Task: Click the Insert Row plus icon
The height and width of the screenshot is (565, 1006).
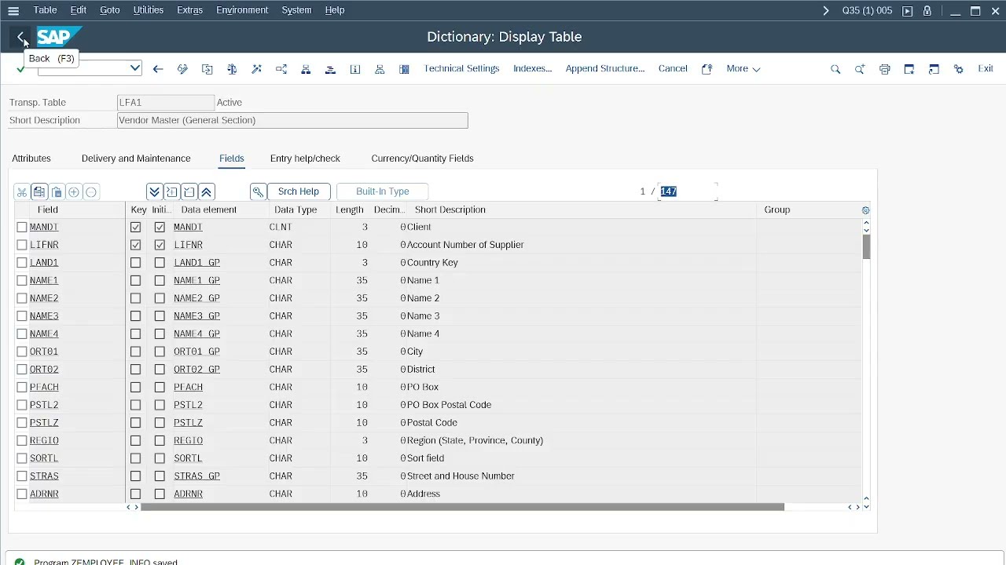Action: pyautogui.click(x=74, y=192)
